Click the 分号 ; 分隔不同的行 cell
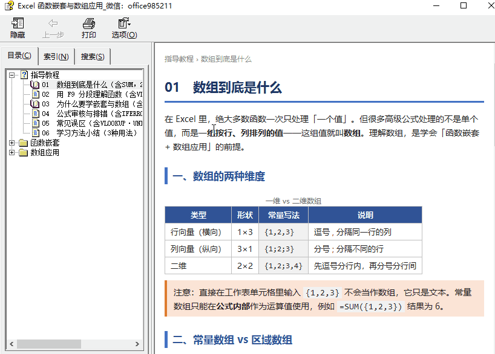 point(366,249)
